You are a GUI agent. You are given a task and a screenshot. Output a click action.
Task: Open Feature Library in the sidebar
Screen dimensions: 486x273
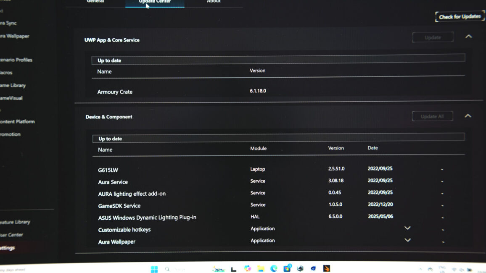pyautogui.click(x=15, y=222)
